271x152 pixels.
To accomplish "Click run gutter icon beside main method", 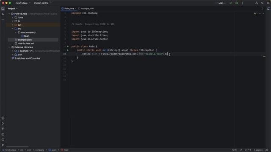I will 68,50.
